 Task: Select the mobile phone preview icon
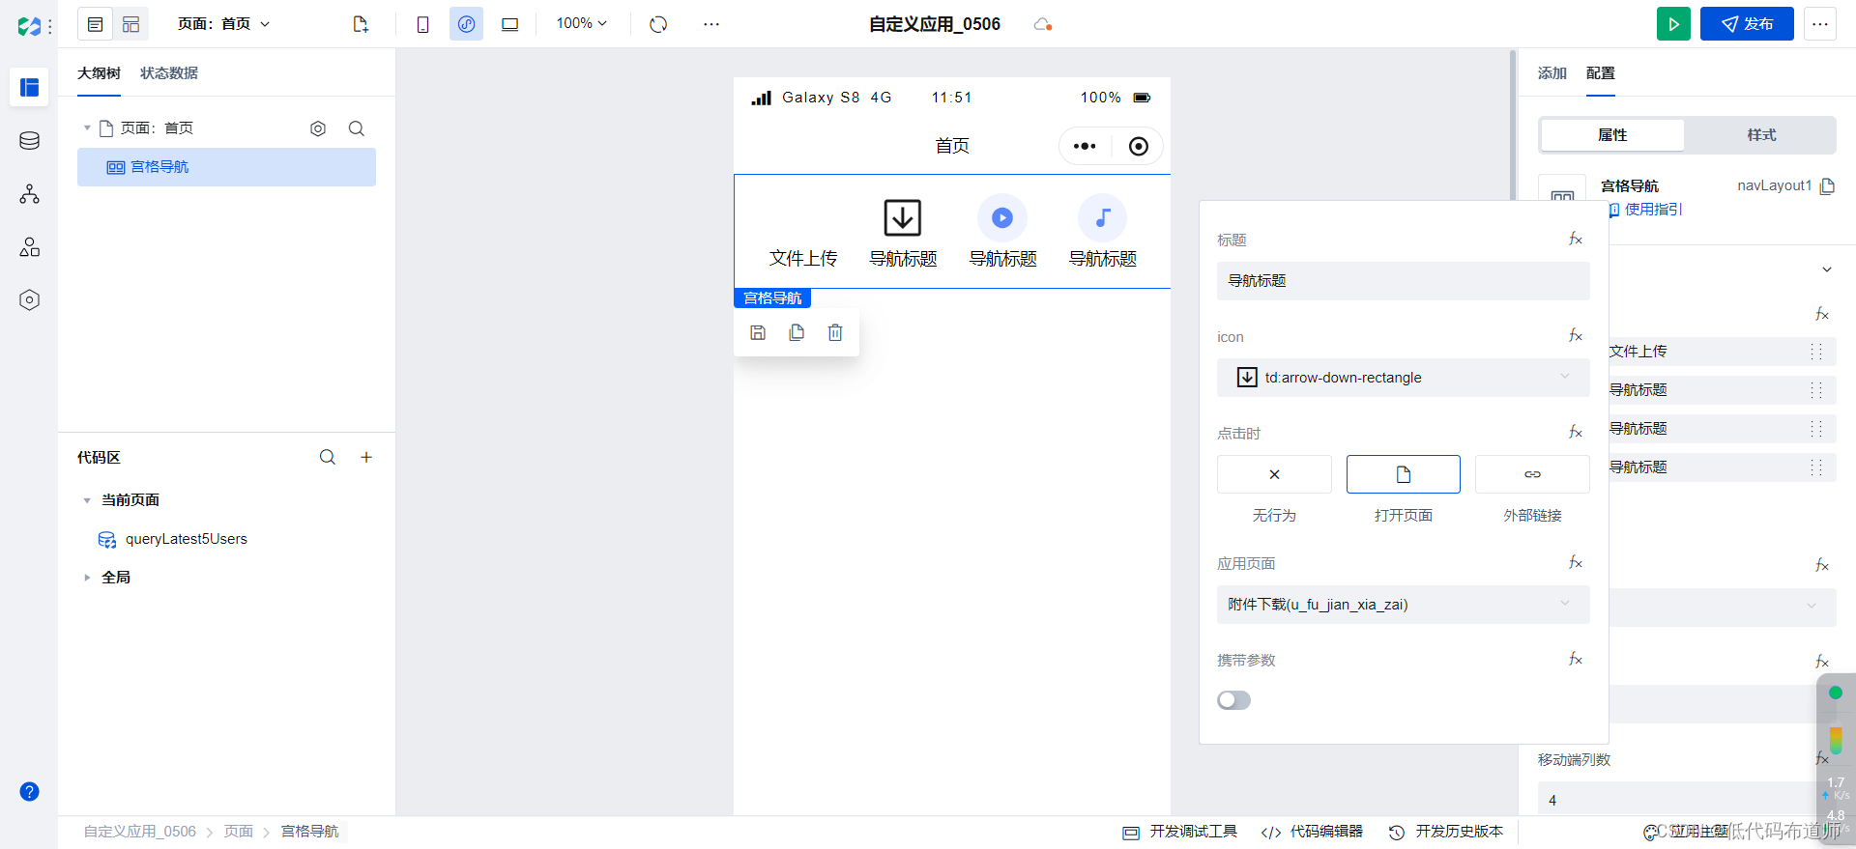pyautogui.click(x=422, y=24)
